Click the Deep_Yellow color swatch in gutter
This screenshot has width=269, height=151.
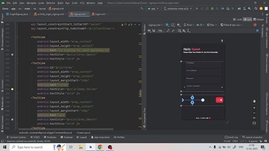pyautogui.click(x=12, y=89)
